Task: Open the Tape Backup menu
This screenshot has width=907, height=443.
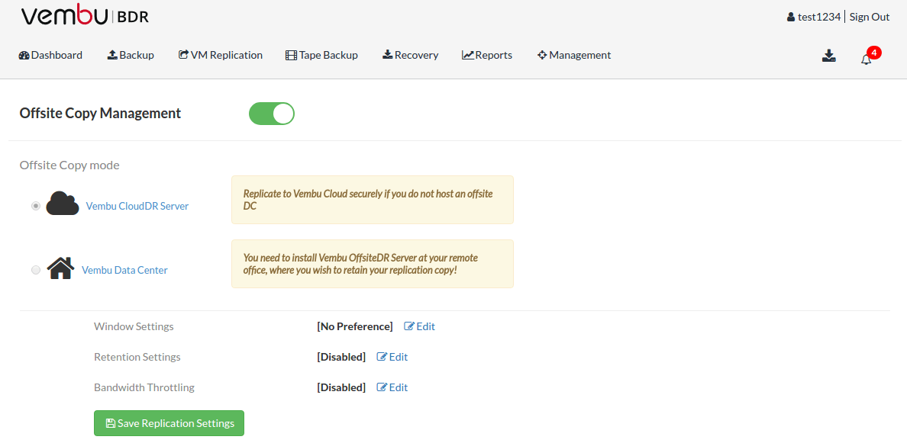Action: [x=321, y=55]
